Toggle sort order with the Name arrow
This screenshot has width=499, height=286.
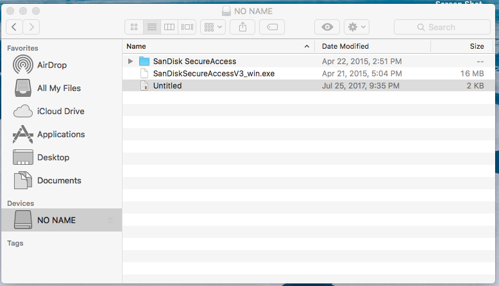[307, 46]
